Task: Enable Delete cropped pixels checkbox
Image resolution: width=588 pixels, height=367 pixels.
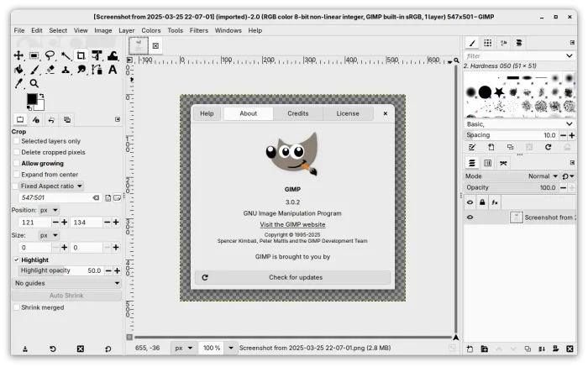Action: 17,152
